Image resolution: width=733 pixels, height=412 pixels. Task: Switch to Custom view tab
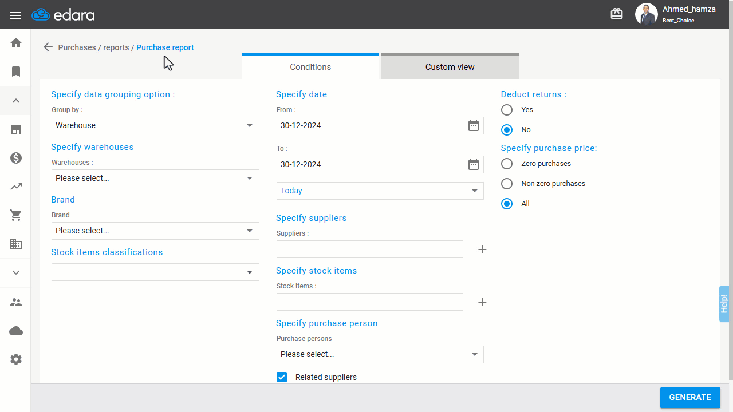[450, 66]
